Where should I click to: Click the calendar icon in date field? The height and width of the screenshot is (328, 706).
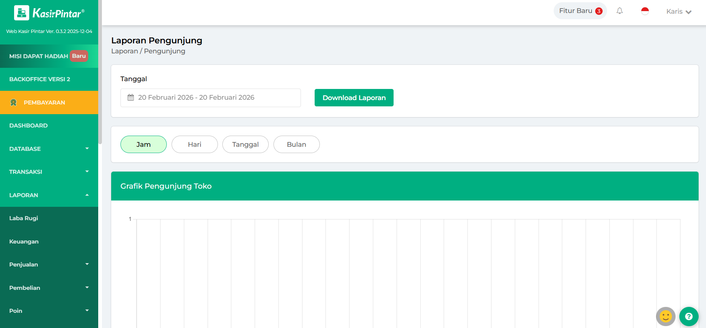[x=131, y=97]
